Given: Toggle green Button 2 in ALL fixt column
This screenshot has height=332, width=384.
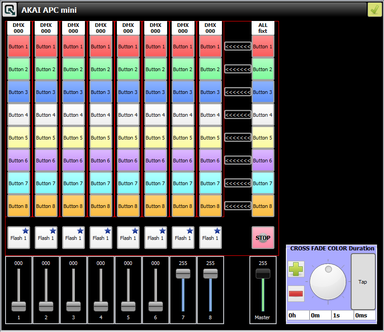Looking at the screenshot, I should pos(263,69).
